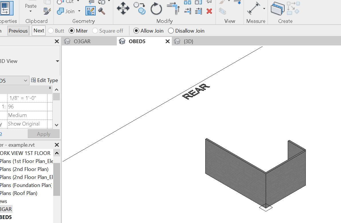This screenshot has width=341, height=223.
Task: Select the Move tool
Action: (x=123, y=8)
